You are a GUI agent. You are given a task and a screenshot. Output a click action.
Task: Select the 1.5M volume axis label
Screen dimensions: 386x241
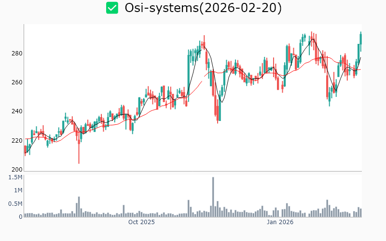pos(14,177)
